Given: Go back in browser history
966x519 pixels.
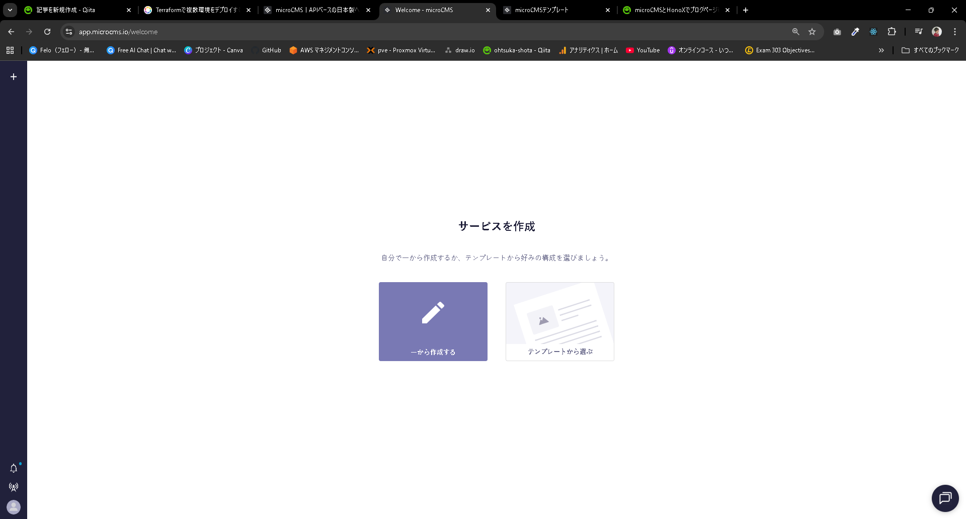Looking at the screenshot, I should 11,32.
